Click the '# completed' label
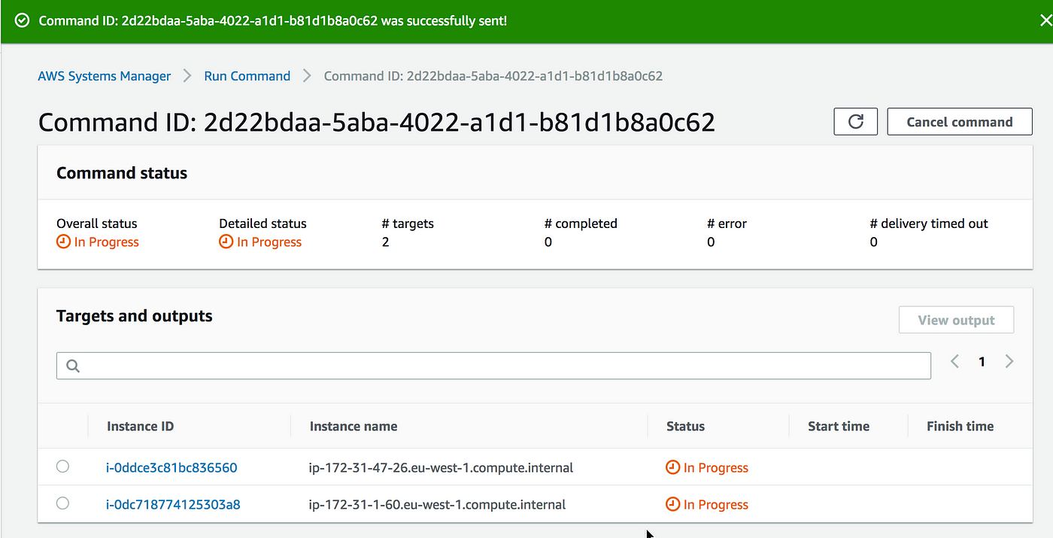The height and width of the screenshot is (538, 1053). [x=581, y=223]
